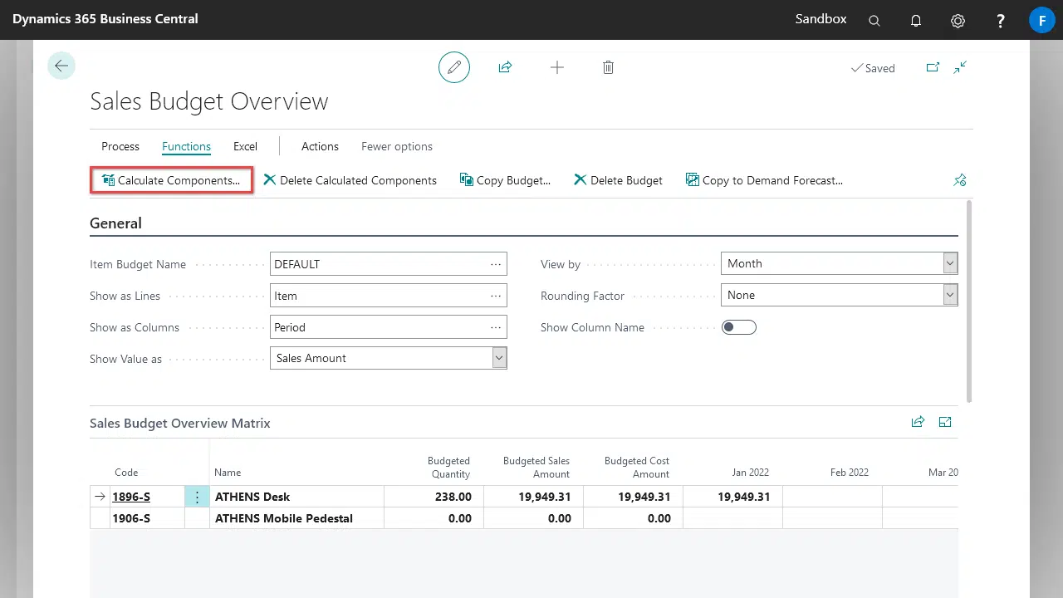Click Fewer options
The height and width of the screenshot is (598, 1063).
(397, 146)
